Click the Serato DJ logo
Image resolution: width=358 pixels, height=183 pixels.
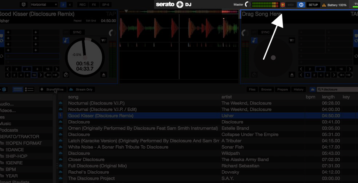(174, 4)
